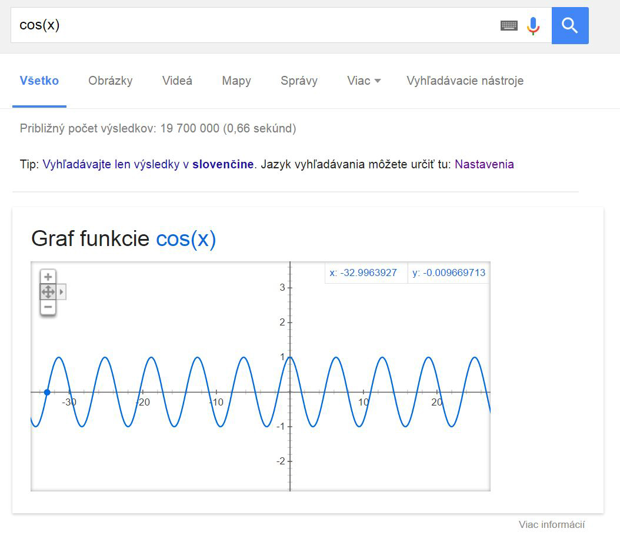Image resolution: width=620 pixels, height=535 pixels.
Task: Click the -30 x-axis label
Action: [x=69, y=402]
